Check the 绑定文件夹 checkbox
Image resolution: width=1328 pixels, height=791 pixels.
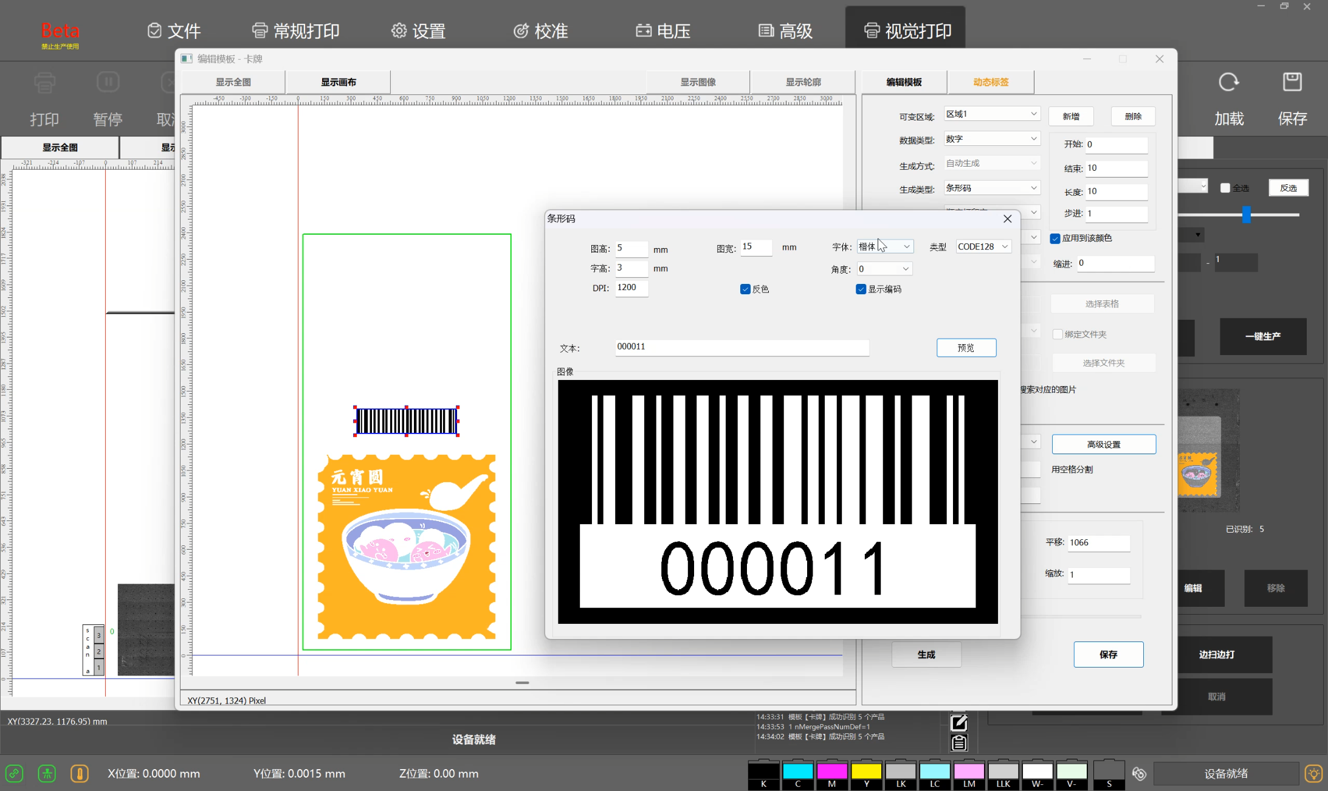pos(1058,334)
